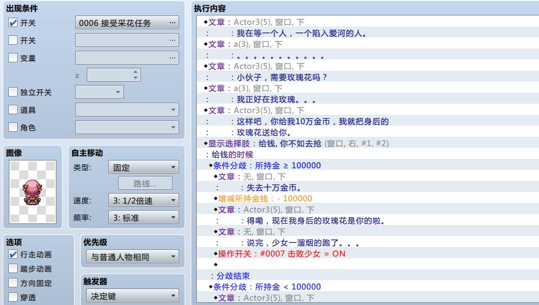Select empty command line below 操作开关
539x305 pixels.
click(x=368, y=265)
